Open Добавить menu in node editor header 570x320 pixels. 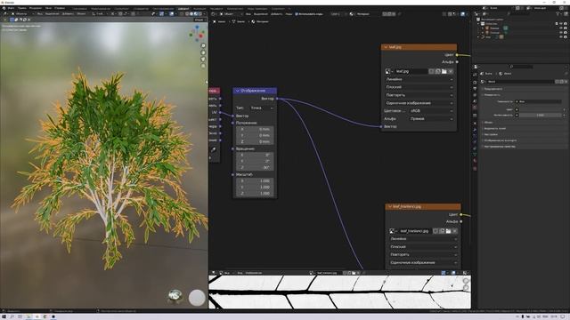coord(277,14)
